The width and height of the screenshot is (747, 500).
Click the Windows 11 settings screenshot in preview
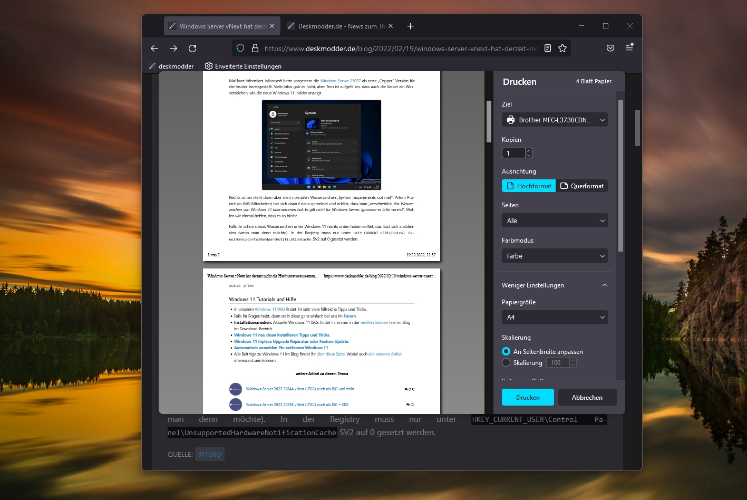coord(322,145)
